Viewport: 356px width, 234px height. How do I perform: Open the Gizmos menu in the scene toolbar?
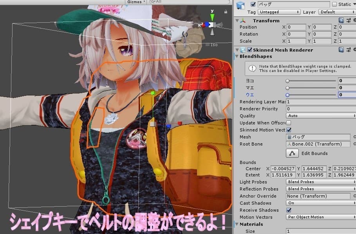(136, 2)
